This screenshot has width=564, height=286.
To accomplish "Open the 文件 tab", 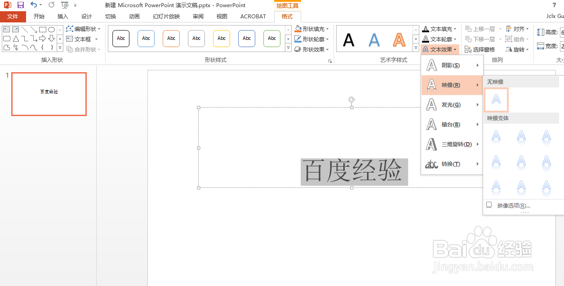I will coord(13,17).
